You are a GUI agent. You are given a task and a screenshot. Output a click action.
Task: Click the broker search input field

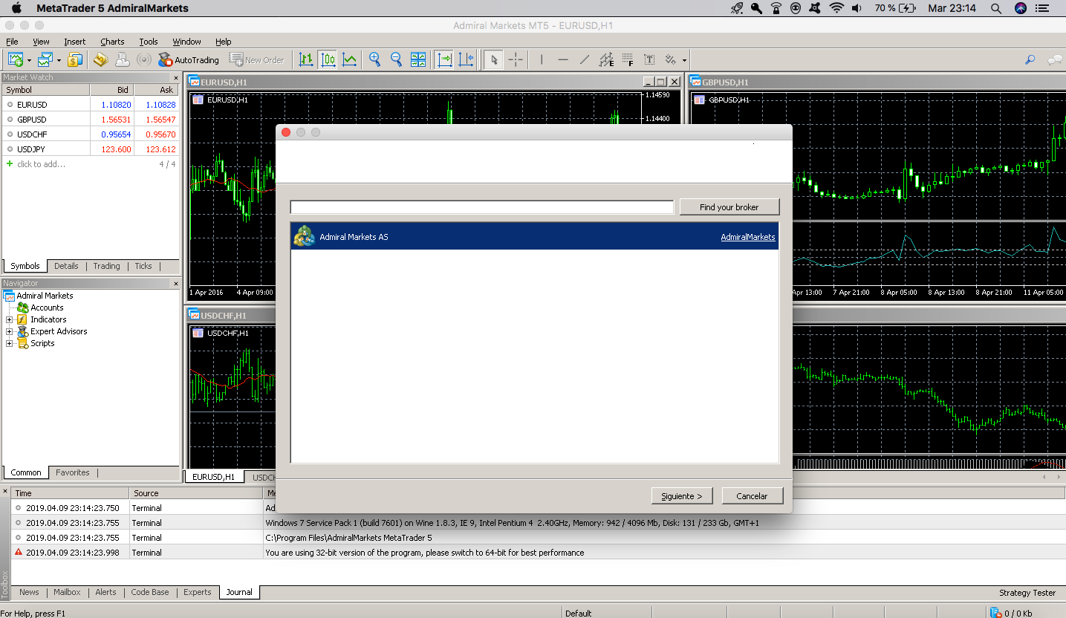coord(481,207)
